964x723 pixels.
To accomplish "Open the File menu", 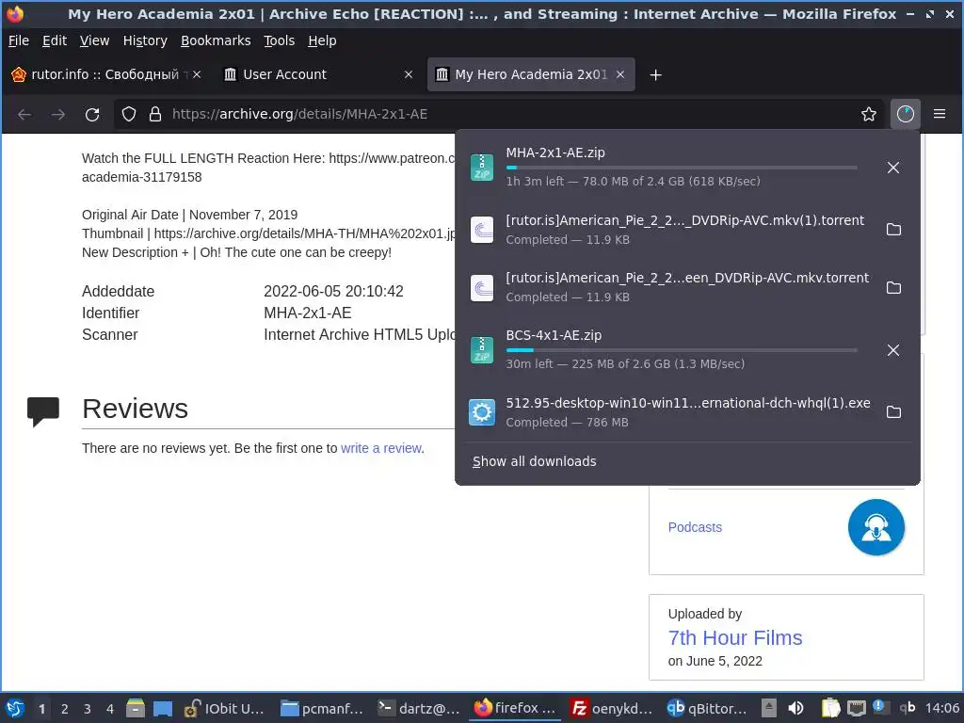I will pyautogui.click(x=19, y=40).
